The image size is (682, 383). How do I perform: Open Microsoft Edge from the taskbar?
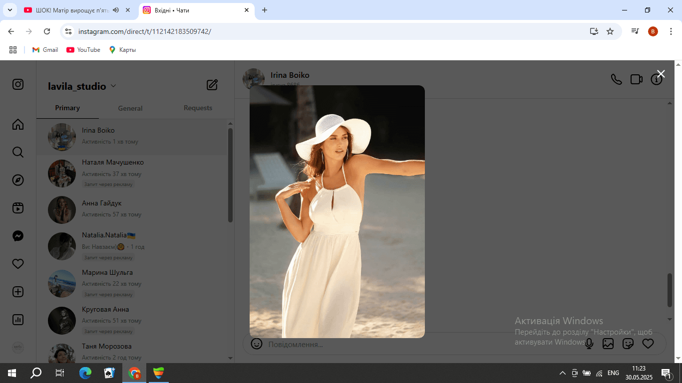(x=86, y=373)
